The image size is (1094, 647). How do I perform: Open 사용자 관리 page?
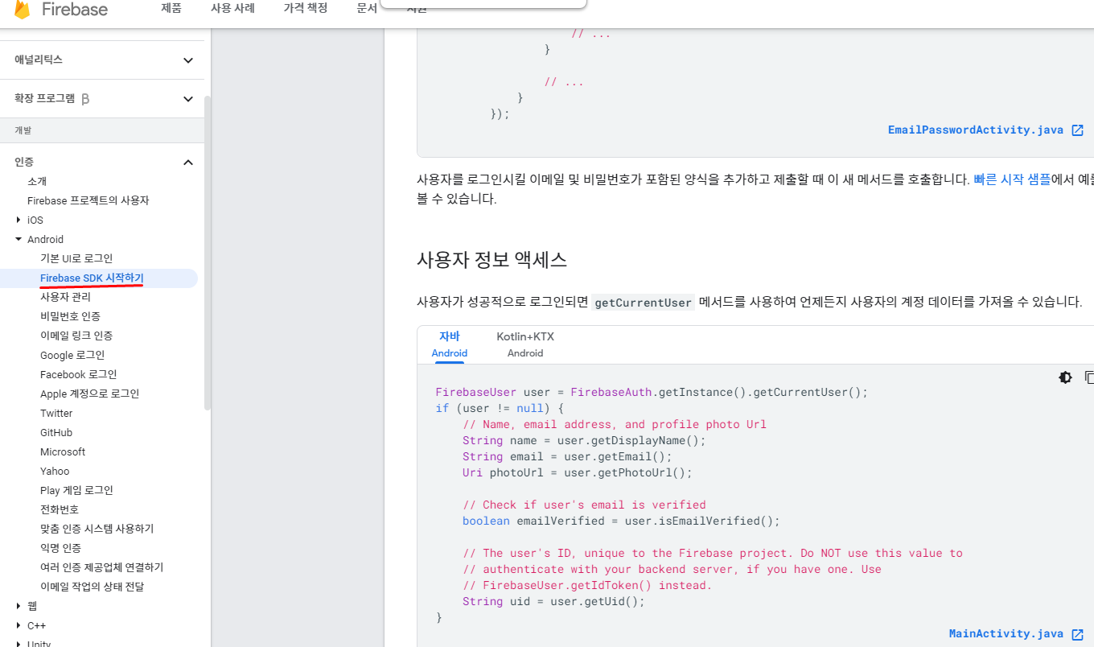point(65,298)
